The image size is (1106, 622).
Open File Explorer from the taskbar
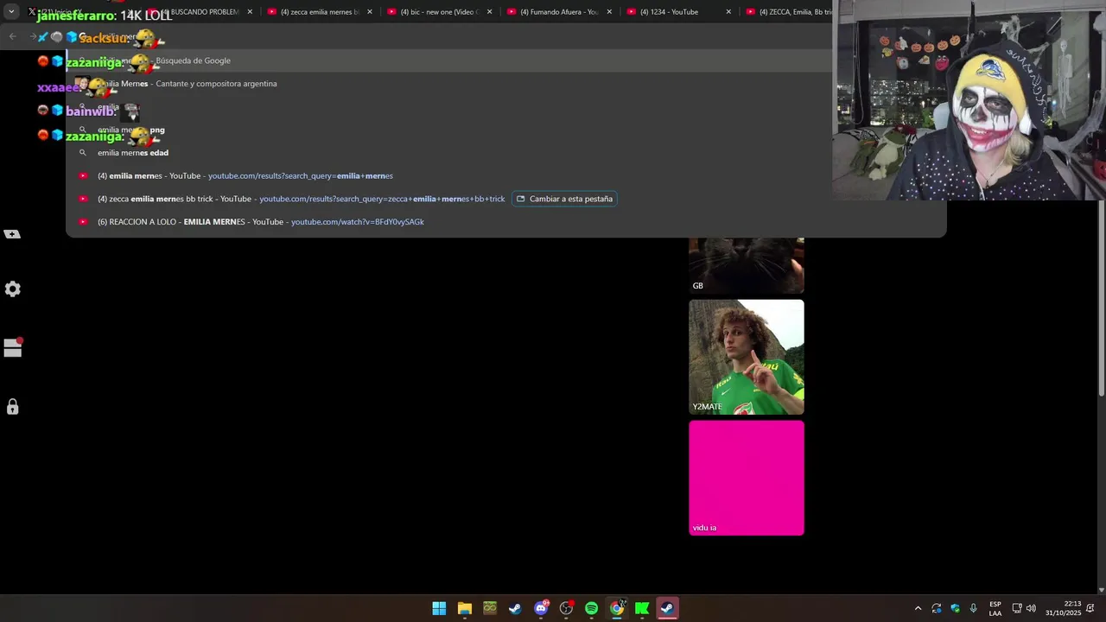(x=465, y=608)
